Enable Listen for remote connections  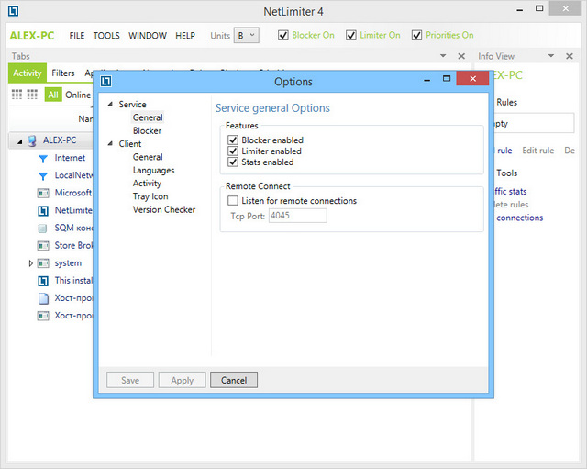tap(233, 201)
